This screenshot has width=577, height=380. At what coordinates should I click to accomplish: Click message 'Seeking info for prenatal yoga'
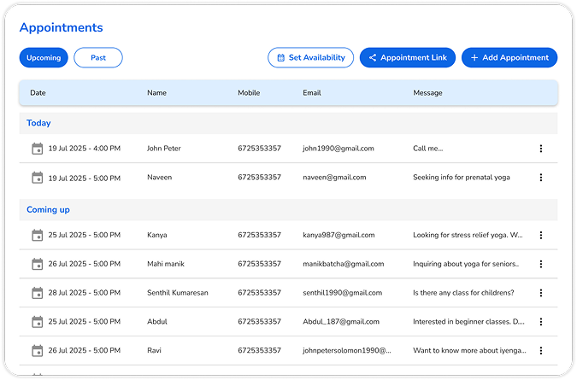[461, 178]
